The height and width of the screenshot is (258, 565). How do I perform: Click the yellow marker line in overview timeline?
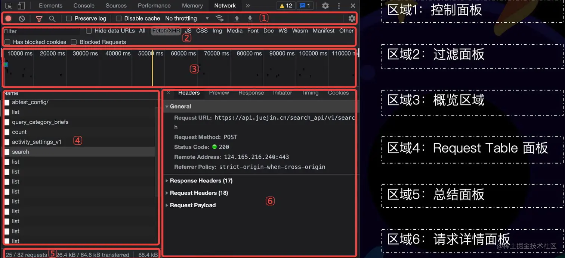(x=152, y=68)
